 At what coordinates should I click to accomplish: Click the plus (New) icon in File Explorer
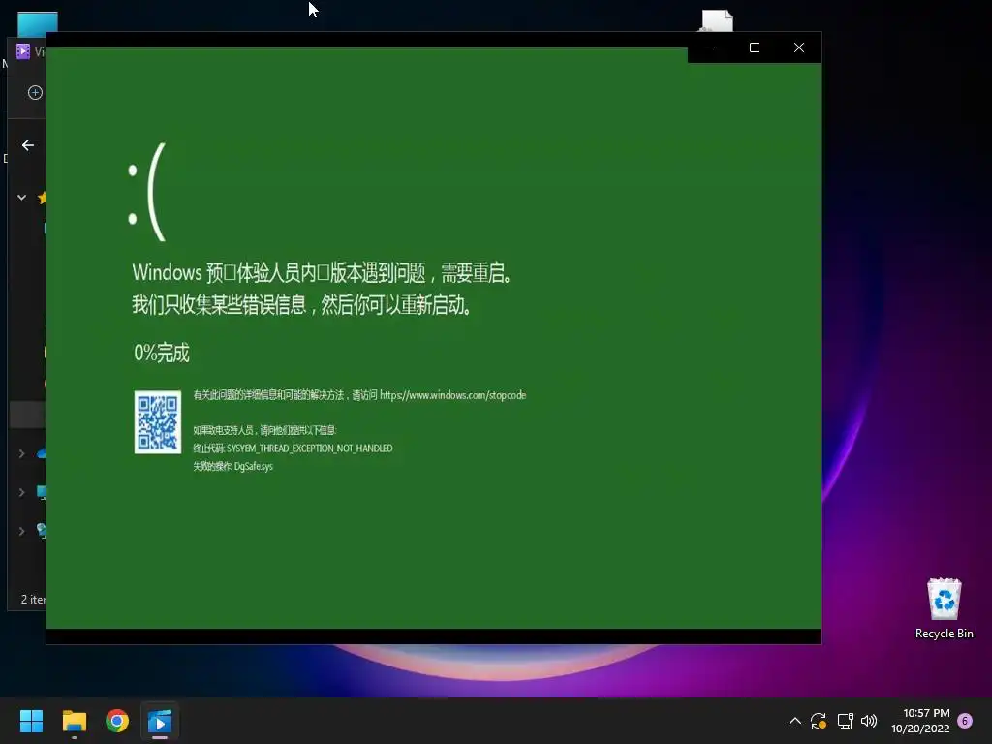36,92
